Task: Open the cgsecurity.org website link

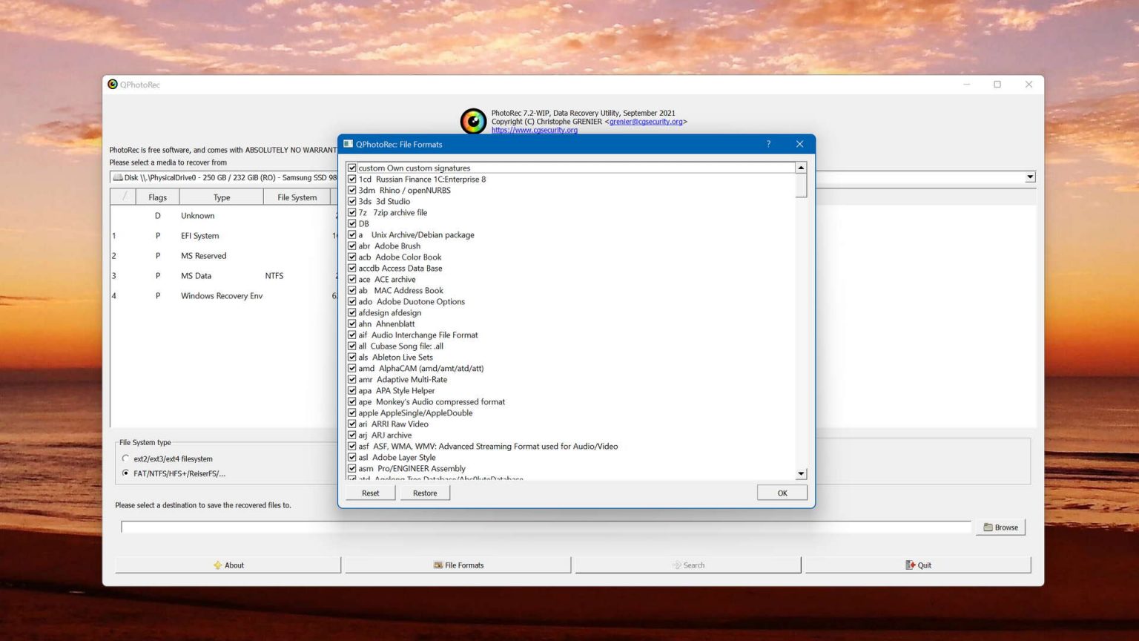Action: pyautogui.click(x=535, y=130)
